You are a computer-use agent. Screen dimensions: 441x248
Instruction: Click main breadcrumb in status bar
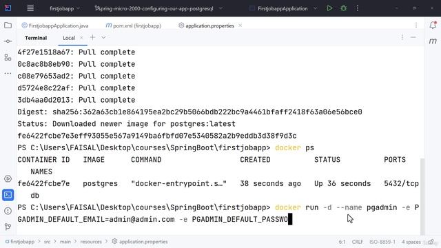click(65, 242)
